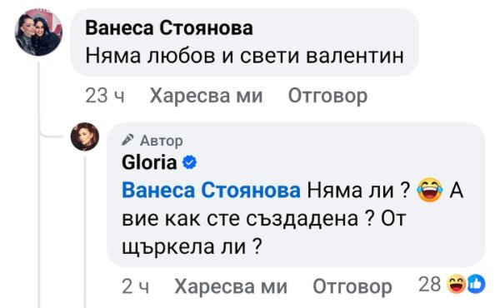Open Gloria's round profile avatar

click(x=85, y=137)
